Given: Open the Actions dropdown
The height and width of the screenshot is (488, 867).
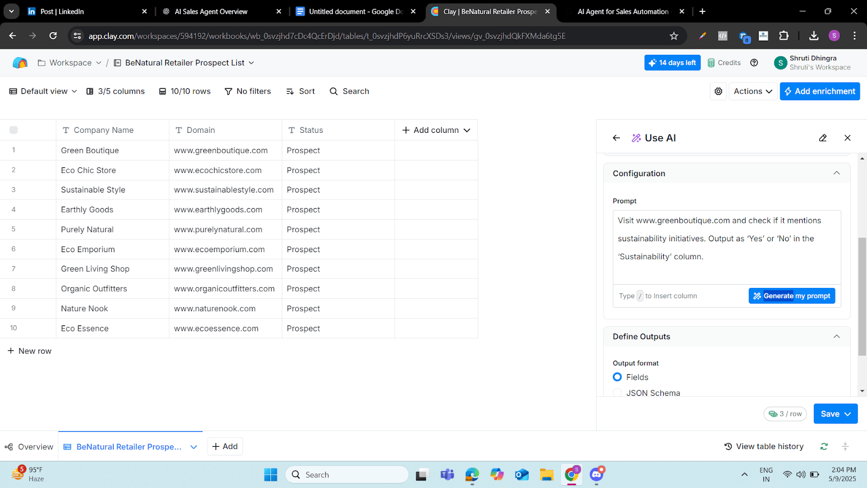Looking at the screenshot, I should click(x=753, y=92).
